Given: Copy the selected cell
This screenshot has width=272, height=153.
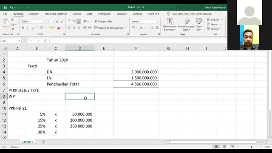Looking at the screenshot, I should [12, 25].
